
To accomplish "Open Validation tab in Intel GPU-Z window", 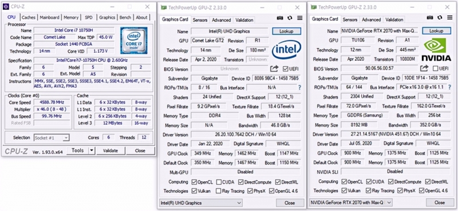I will 244,20.
